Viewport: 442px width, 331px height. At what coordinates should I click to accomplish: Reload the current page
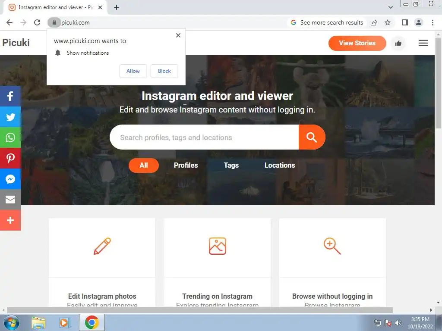[37, 22]
